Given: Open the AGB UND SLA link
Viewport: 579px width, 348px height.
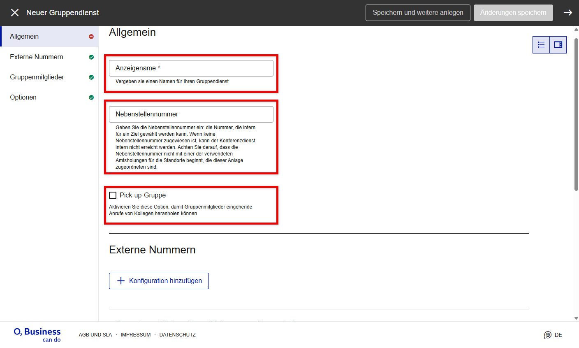Looking at the screenshot, I should click(95, 335).
